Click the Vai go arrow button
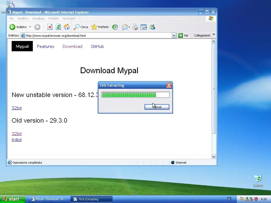Viewport: 271px width, 203px height. [180, 35]
